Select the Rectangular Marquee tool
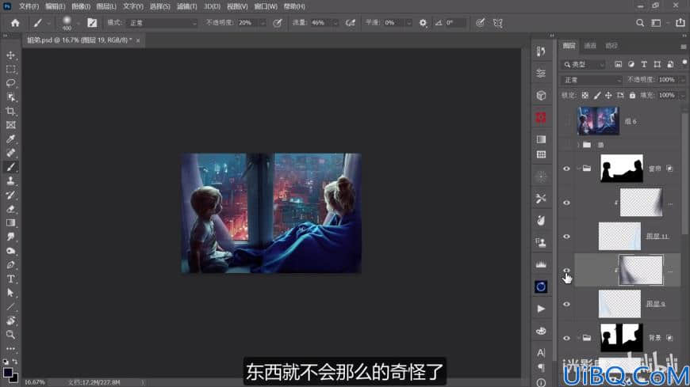 [x=10, y=70]
